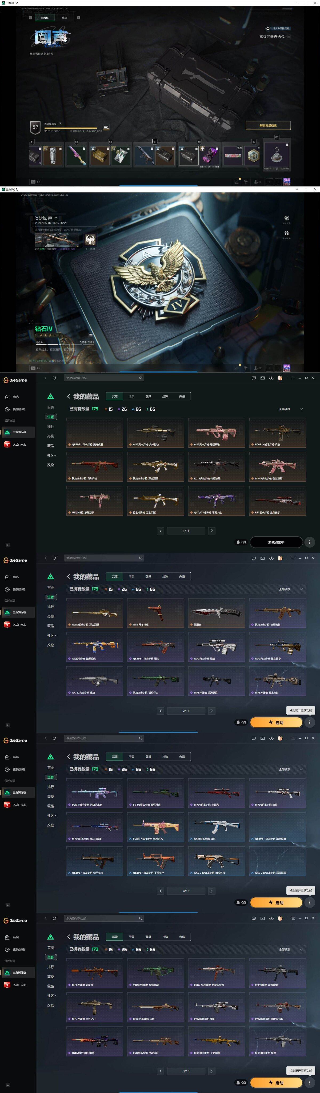Open 全部武器 dropdown in page 2/15 window
The height and width of the screenshot is (1093, 320).
point(291,589)
